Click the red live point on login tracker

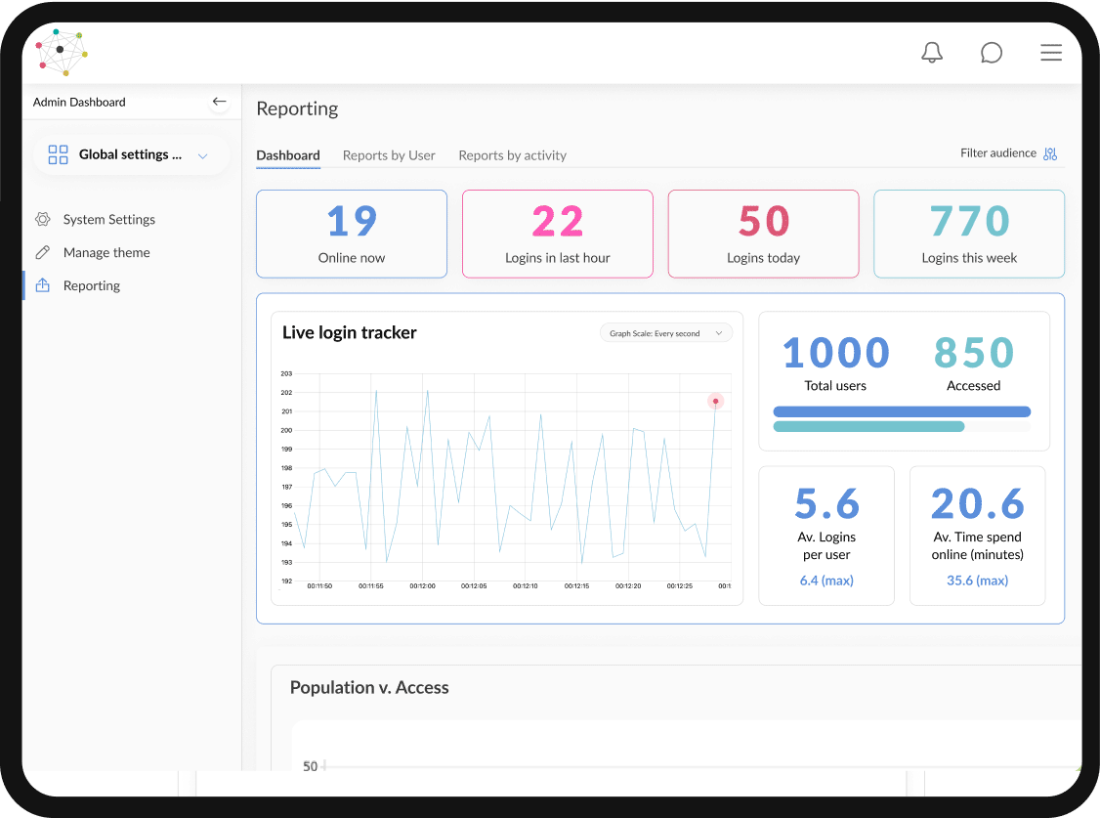pyautogui.click(x=715, y=401)
